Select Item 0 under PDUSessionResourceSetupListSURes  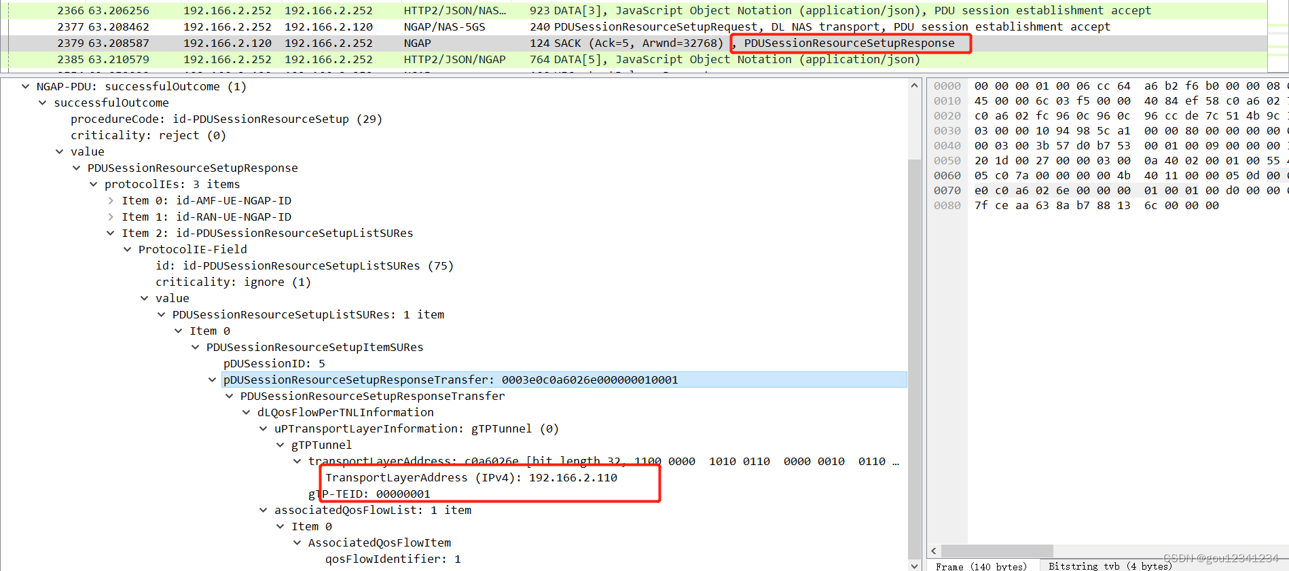[x=209, y=331]
